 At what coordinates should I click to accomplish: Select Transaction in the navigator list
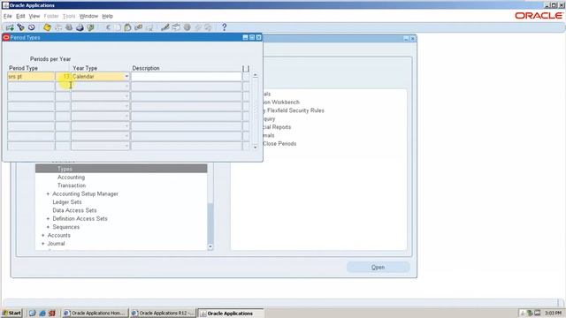click(72, 185)
